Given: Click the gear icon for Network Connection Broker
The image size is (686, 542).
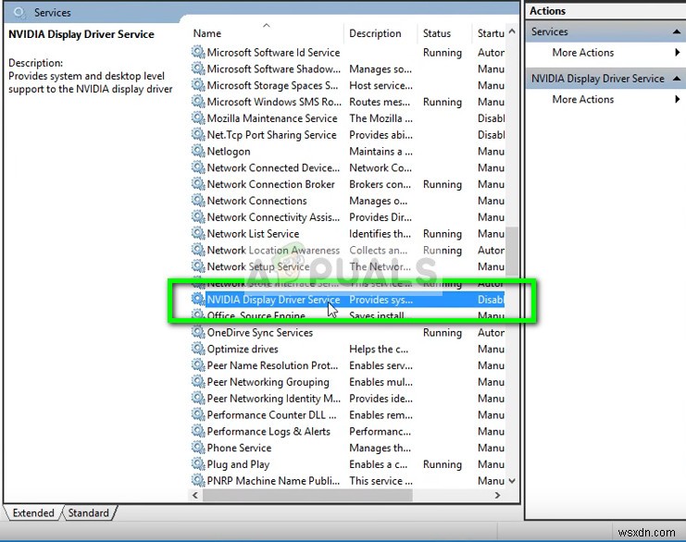Looking at the screenshot, I should pyautogui.click(x=198, y=183).
